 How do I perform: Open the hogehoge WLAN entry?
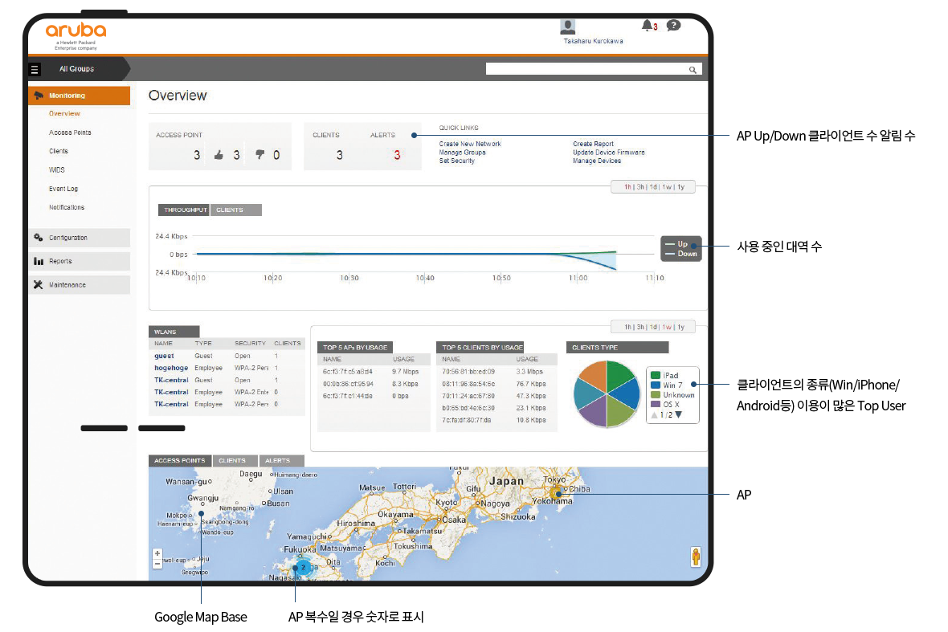point(171,368)
